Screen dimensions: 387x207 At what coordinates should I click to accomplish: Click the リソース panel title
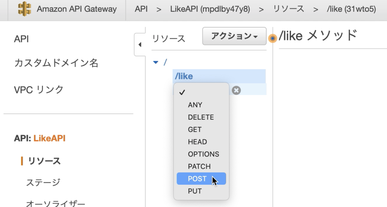169,38
